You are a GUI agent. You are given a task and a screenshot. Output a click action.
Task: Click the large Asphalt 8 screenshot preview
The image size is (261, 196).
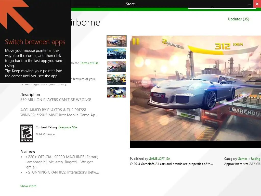[195, 92]
